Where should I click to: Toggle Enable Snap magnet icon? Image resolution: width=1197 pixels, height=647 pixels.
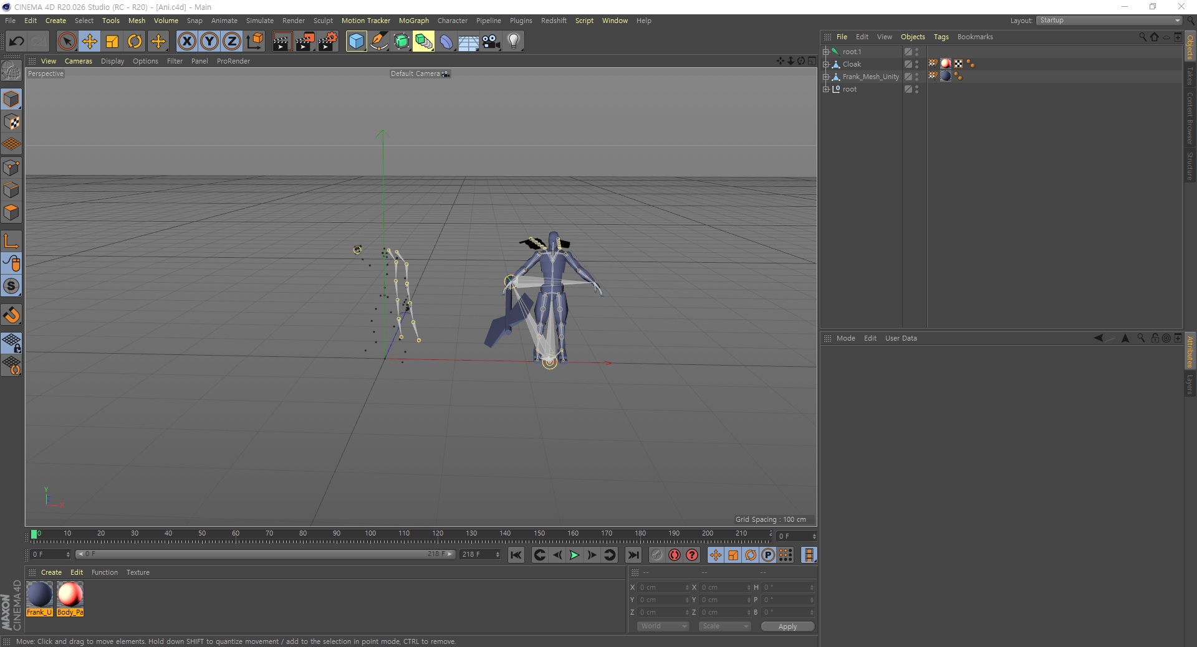click(x=11, y=315)
